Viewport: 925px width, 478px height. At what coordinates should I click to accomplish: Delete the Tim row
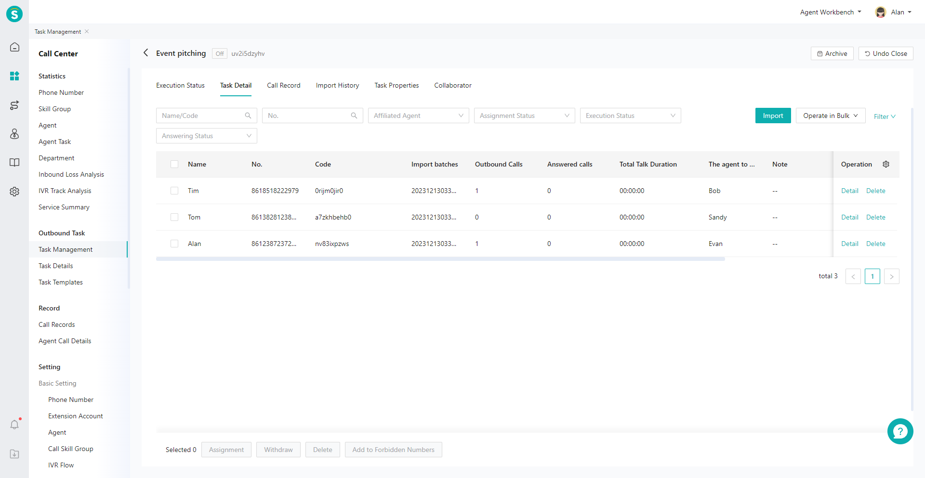(876, 191)
